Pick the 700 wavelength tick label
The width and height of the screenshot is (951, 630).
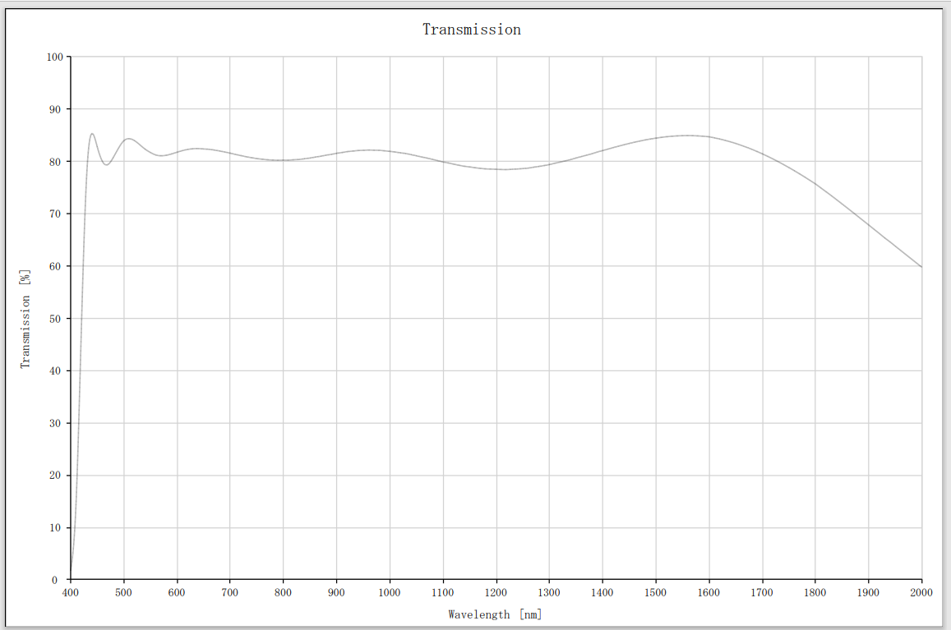230,592
